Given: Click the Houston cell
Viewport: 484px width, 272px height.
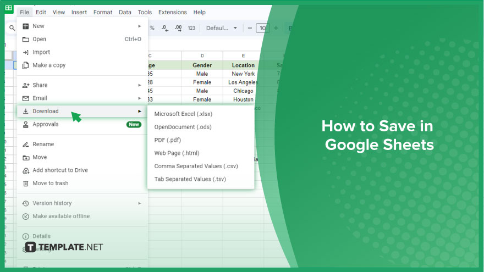Looking at the screenshot, I should click(x=243, y=99).
